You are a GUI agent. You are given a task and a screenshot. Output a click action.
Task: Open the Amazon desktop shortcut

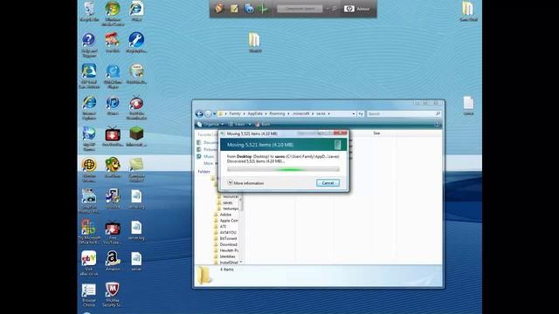click(x=113, y=261)
